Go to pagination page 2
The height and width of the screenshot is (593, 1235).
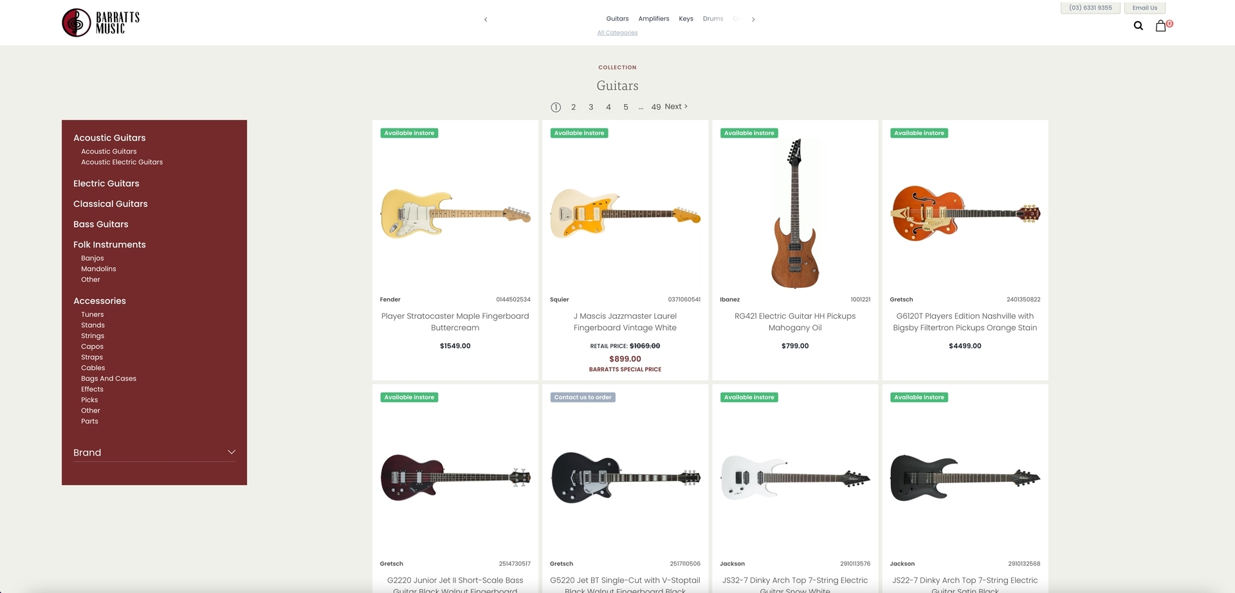tap(573, 107)
